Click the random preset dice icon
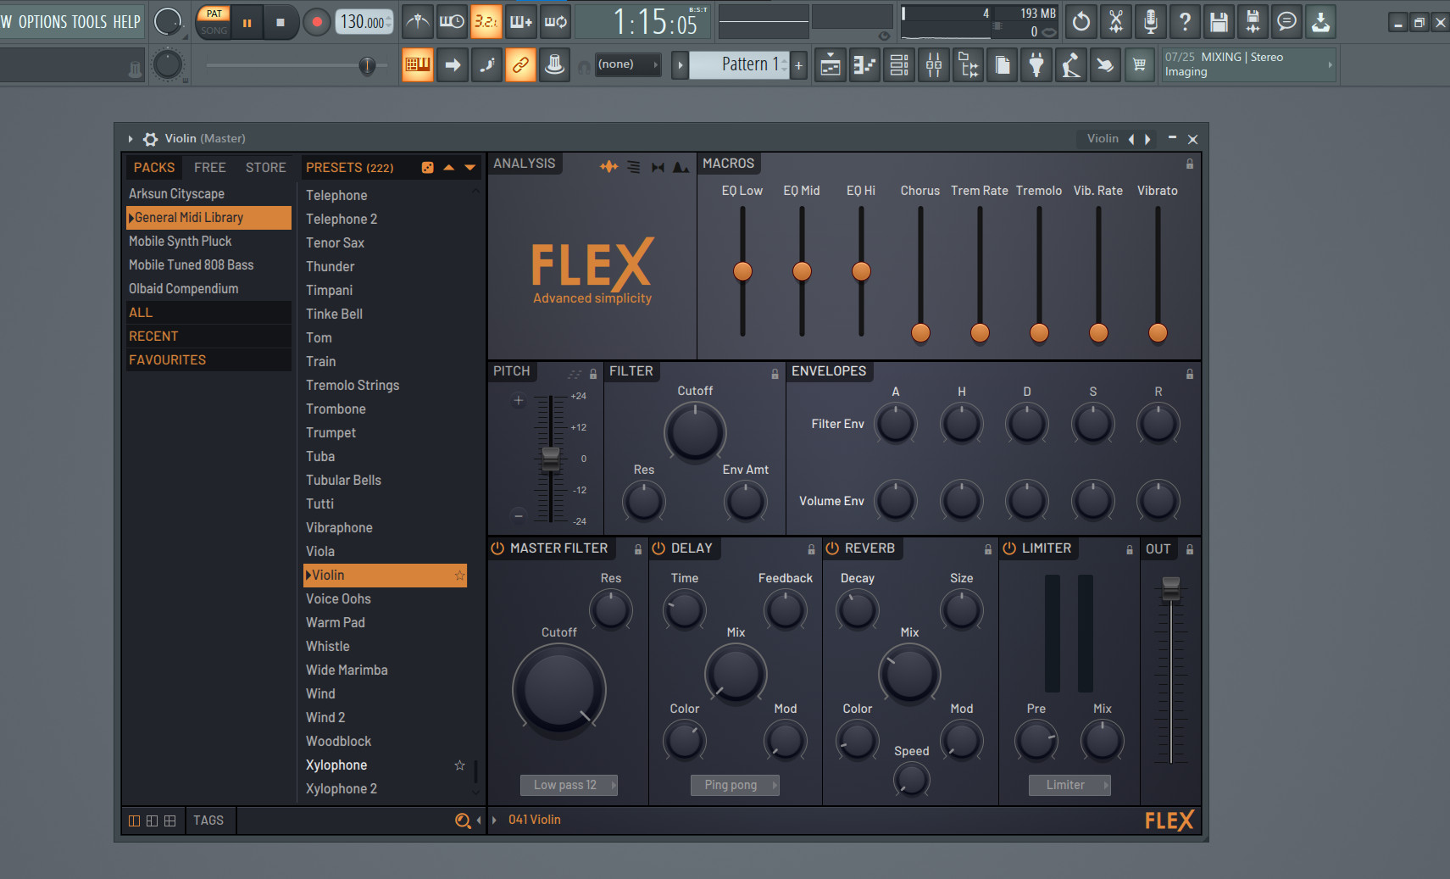The image size is (1450, 879). click(x=428, y=168)
